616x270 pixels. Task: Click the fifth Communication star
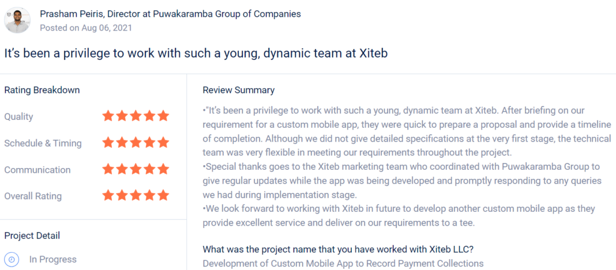pos(163,170)
